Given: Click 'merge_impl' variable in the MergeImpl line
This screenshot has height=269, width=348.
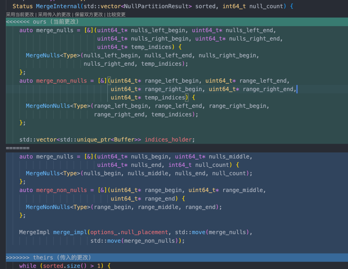Looking at the screenshot, I should click(x=70, y=232).
